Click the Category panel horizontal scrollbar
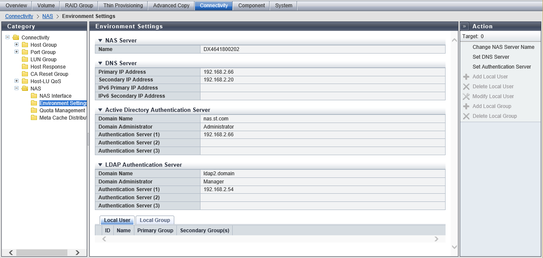Image resolution: width=543 pixels, height=258 pixels. tap(43, 253)
